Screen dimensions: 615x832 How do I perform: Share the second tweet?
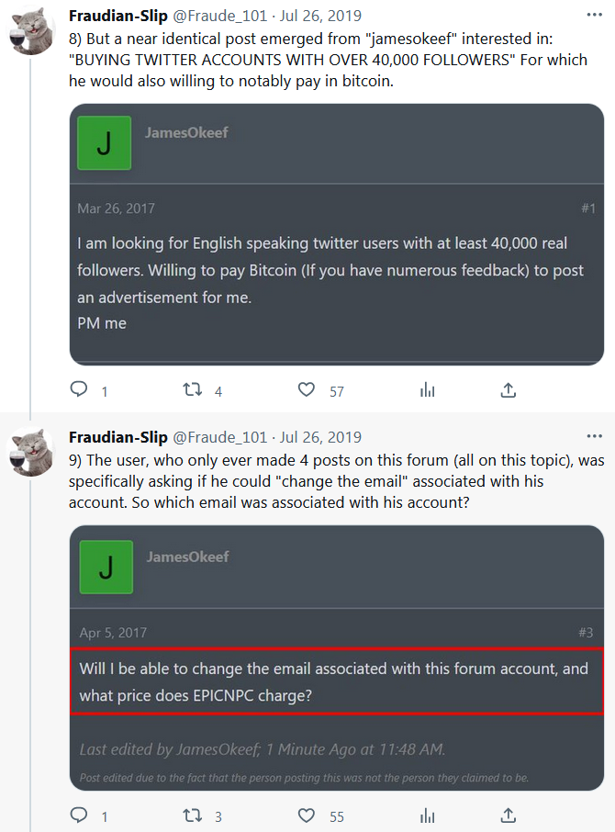click(x=508, y=815)
